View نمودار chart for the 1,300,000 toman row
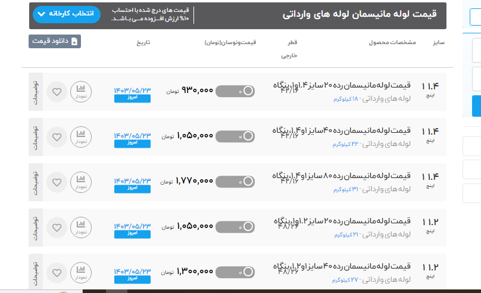The image size is (481, 293). (80, 272)
